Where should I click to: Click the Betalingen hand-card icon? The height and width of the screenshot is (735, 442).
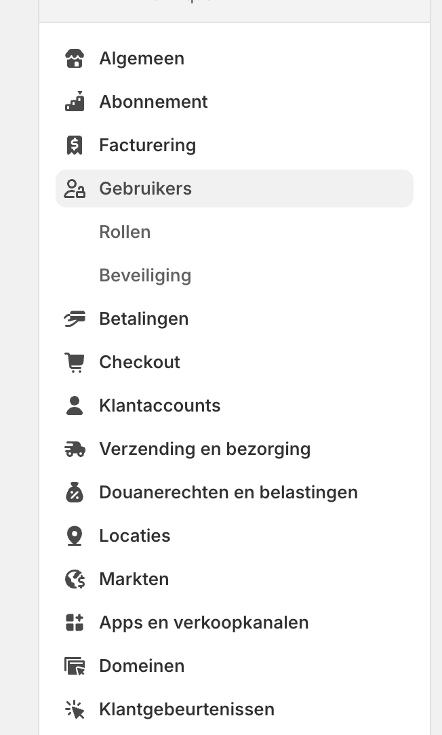75,319
